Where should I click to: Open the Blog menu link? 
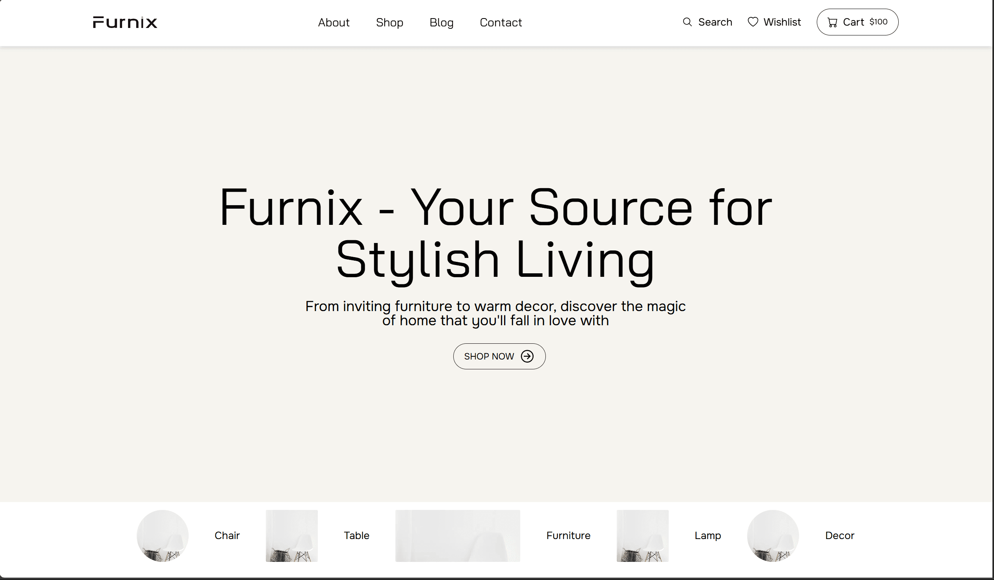pyautogui.click(x=441, y=22)
